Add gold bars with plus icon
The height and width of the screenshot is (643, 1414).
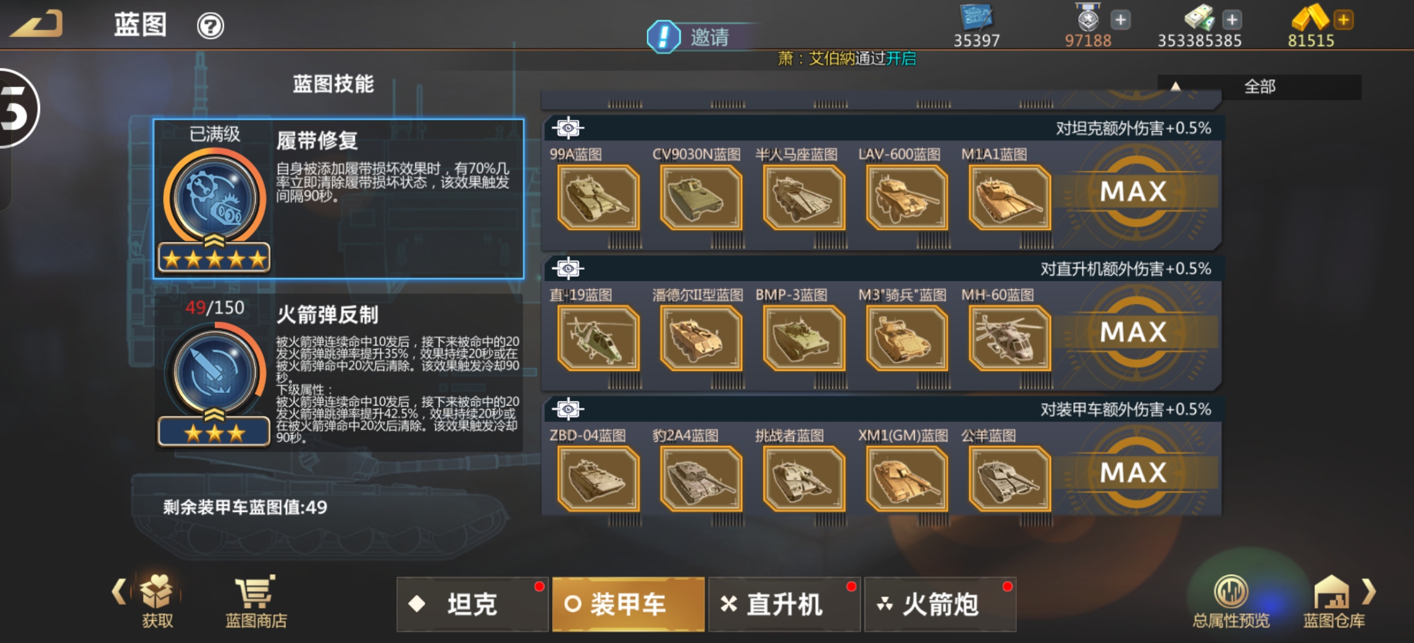(x=1344, y=20)
